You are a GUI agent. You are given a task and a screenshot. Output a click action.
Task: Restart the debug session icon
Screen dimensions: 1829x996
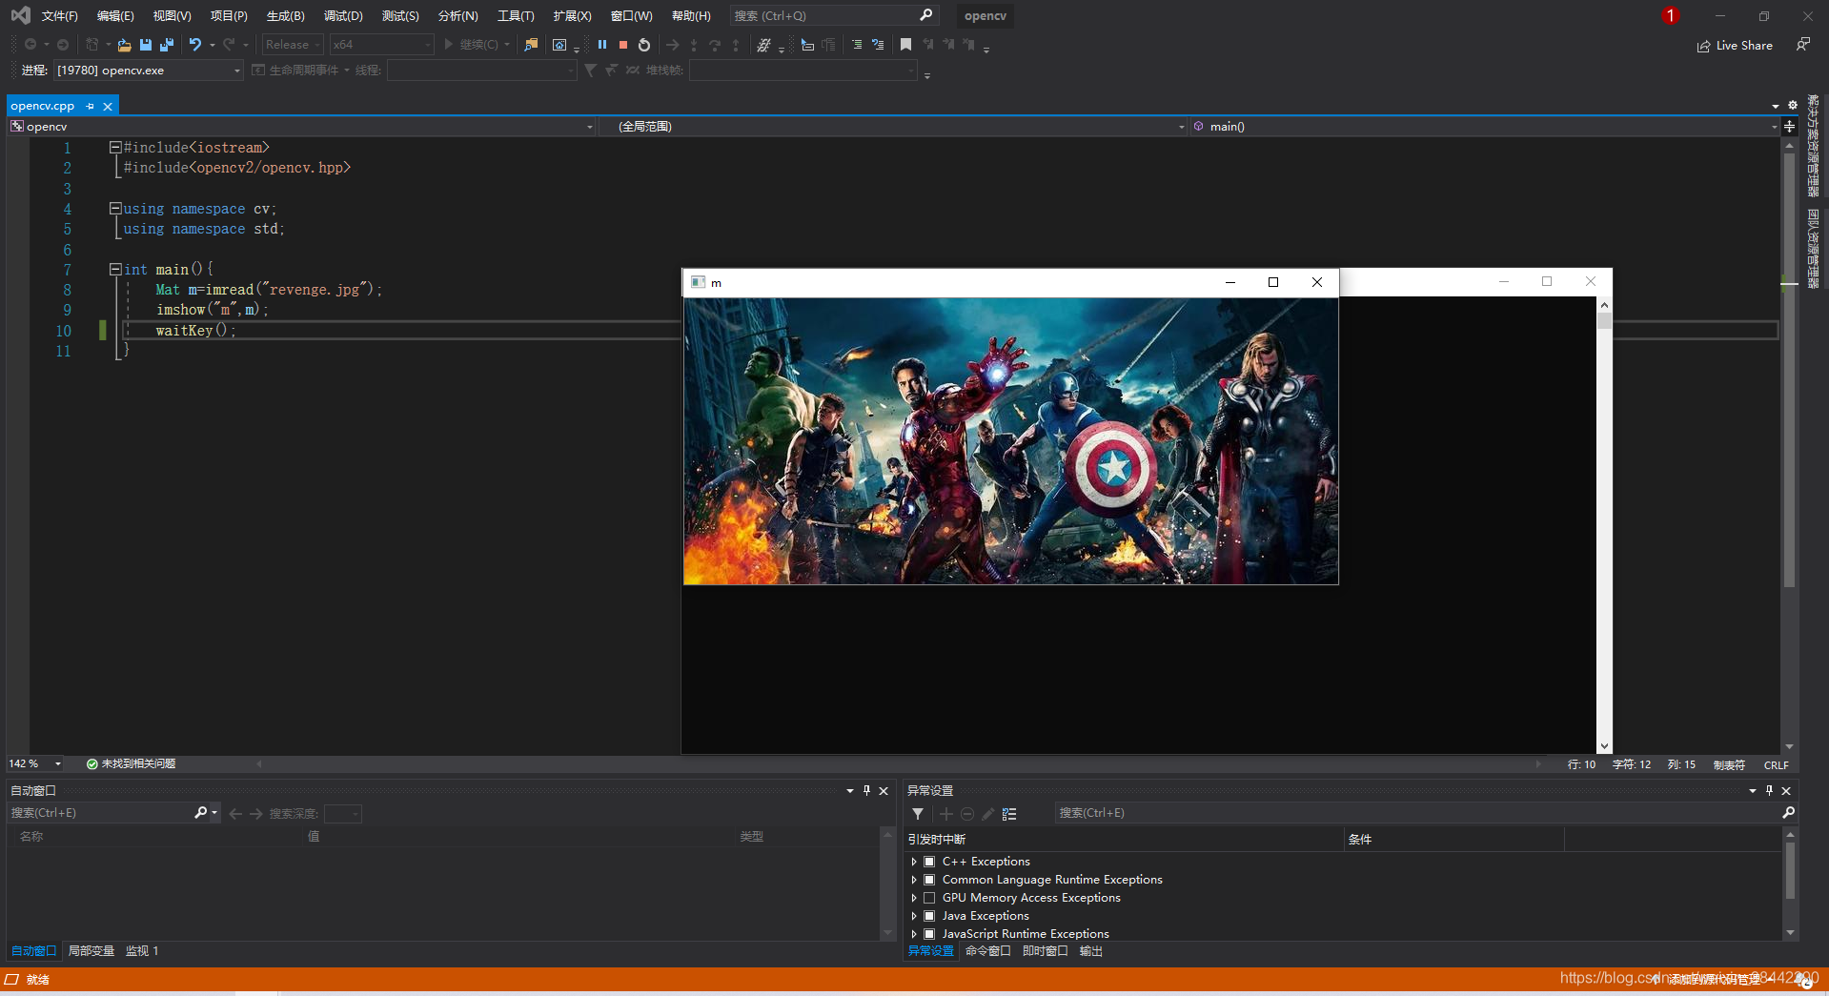pyautogui.click(x=644, y=45)
